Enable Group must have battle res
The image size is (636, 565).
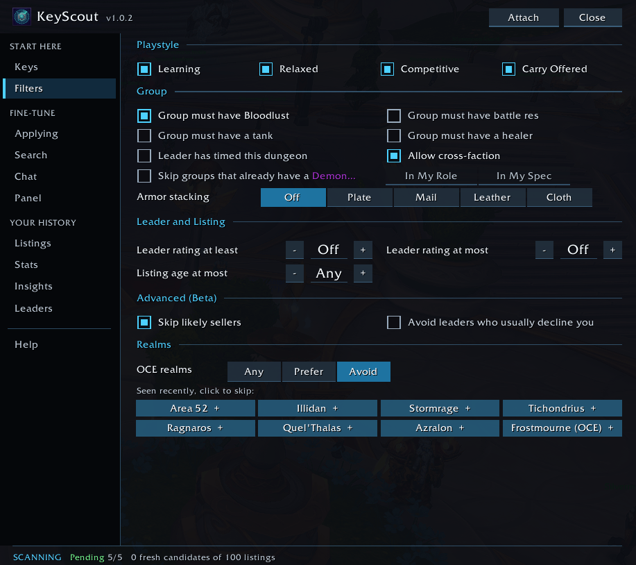(x=394, y=116)
